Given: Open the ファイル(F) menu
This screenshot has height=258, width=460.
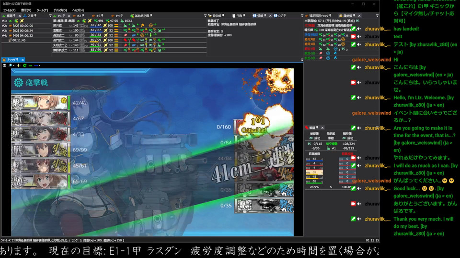Looking at the screenshot, I should tap(9, 10).
